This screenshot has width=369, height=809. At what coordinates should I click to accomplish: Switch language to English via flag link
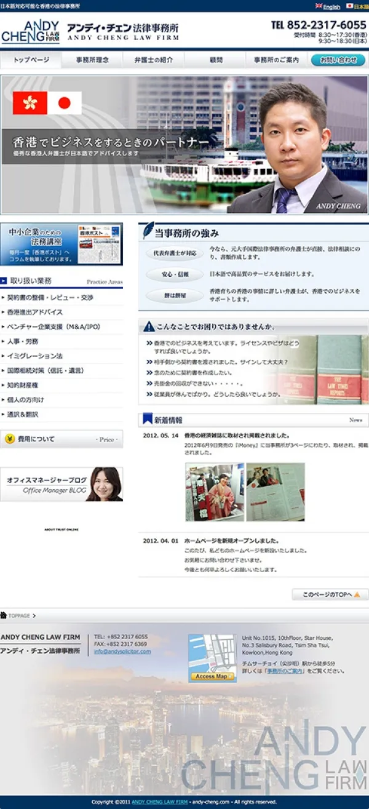327,7
